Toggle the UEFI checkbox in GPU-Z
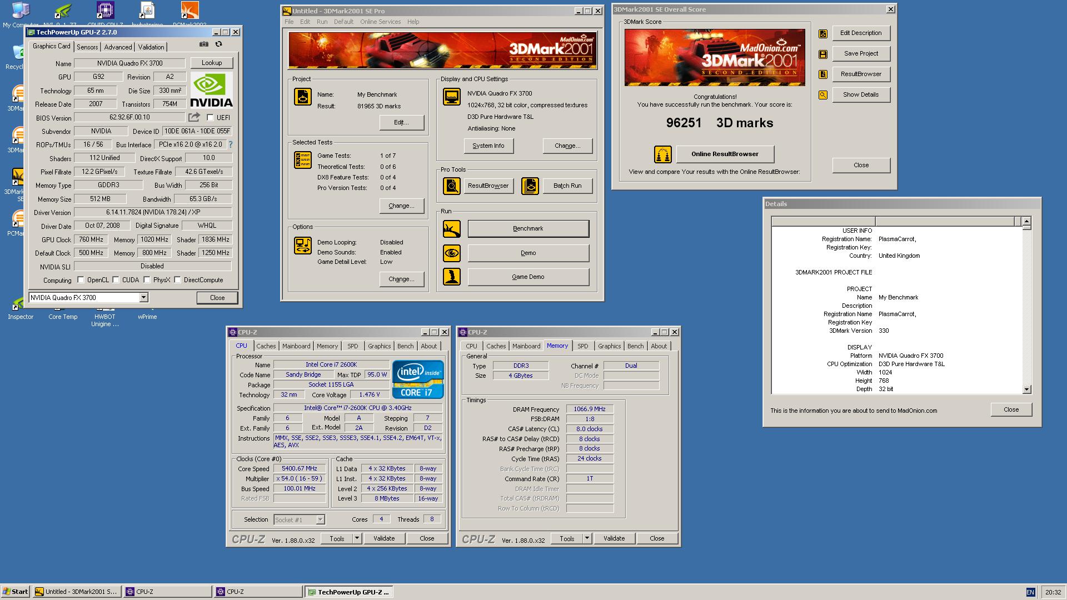Image resolution: width=1067 pixels, height=600 pixels. [x=210, y=118]
